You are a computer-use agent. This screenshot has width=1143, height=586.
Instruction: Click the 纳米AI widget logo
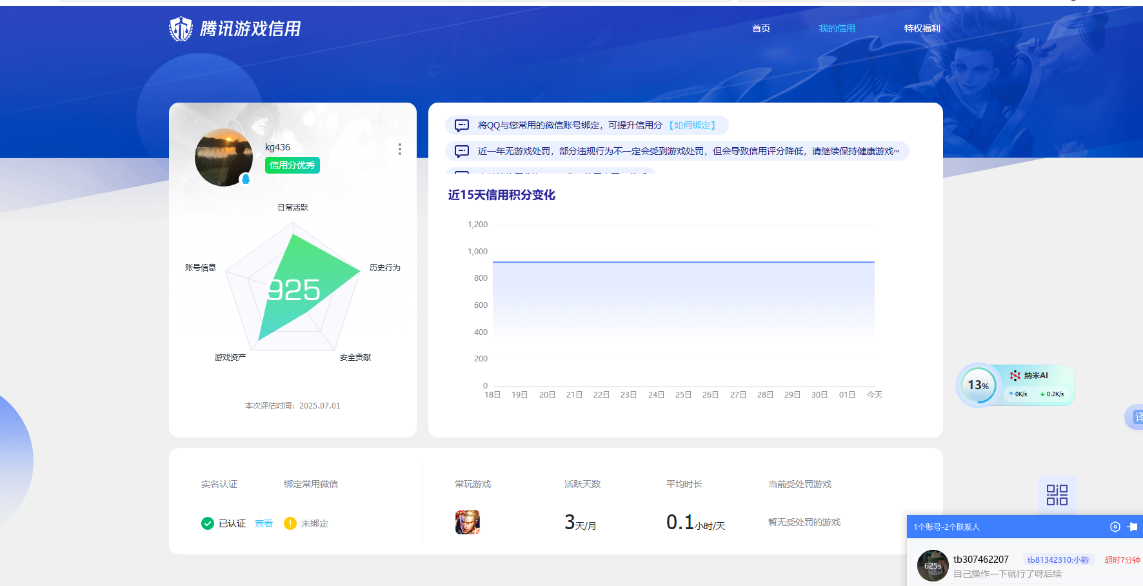coord(1015,376)
